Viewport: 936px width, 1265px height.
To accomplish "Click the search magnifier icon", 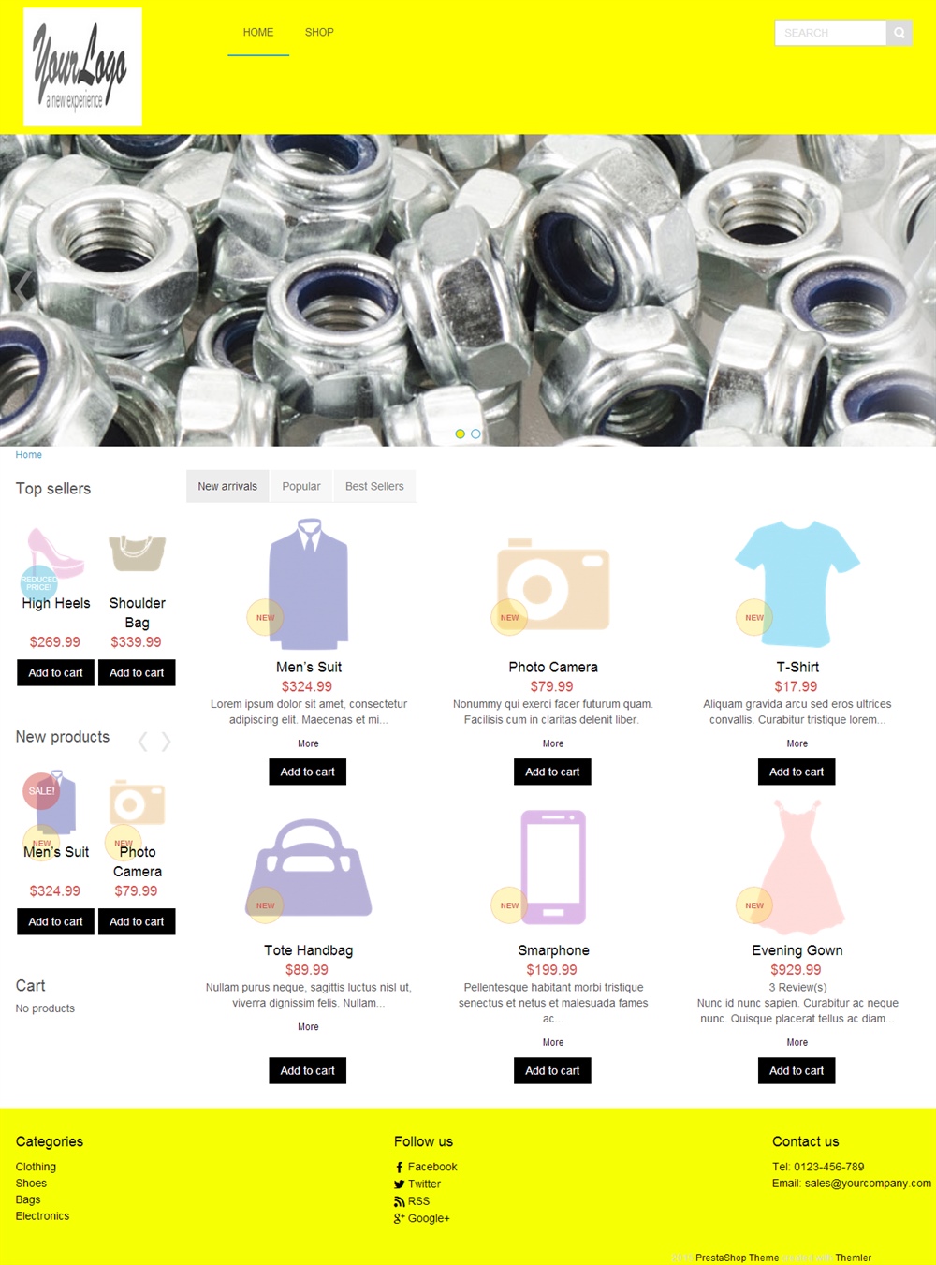I will point(899,33).
